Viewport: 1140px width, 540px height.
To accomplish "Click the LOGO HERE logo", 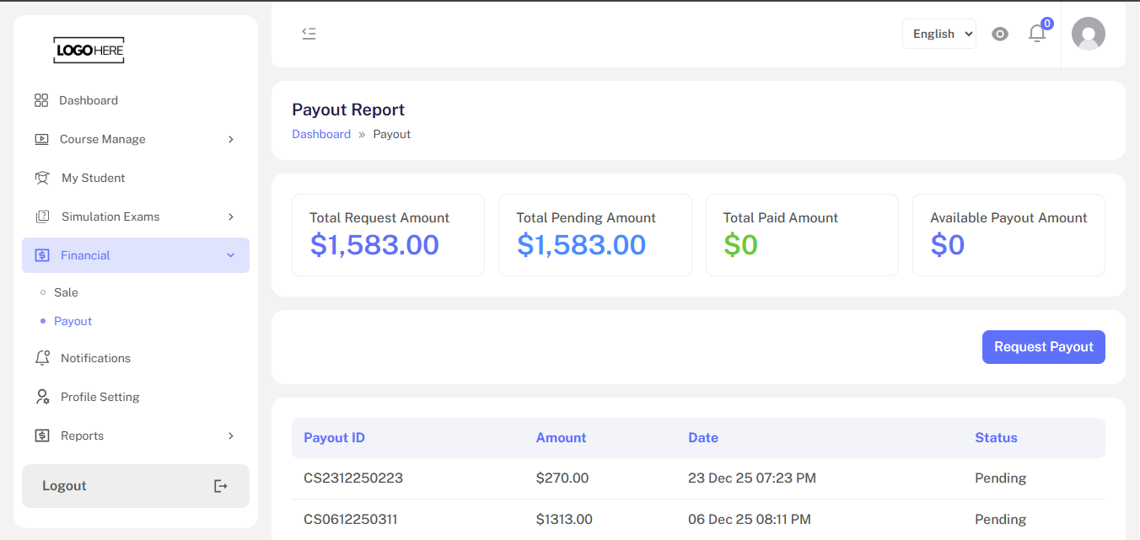I will tap(89, 51).
